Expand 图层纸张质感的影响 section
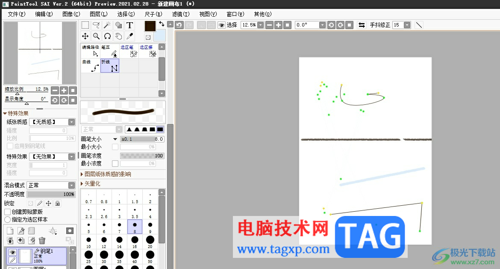 (106, 174)
